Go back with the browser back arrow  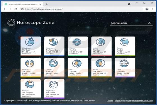tap(5, 9)
